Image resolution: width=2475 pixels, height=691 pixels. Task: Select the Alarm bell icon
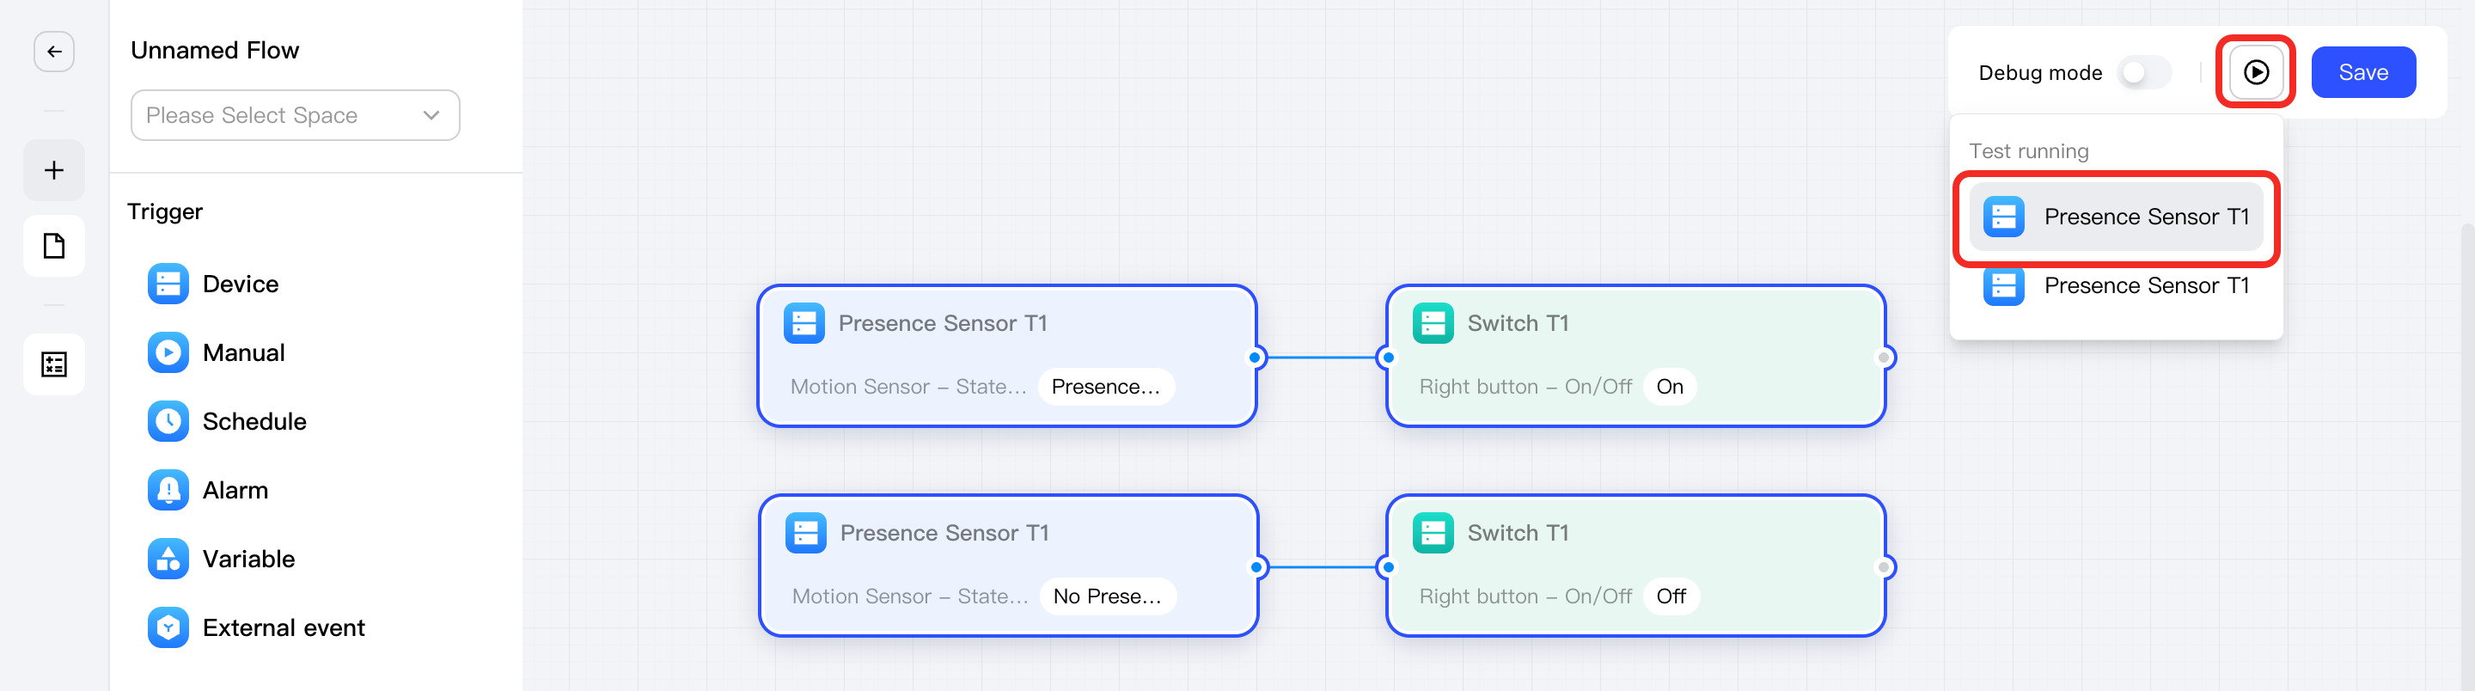pyautogui.click(x=168, y=490)
